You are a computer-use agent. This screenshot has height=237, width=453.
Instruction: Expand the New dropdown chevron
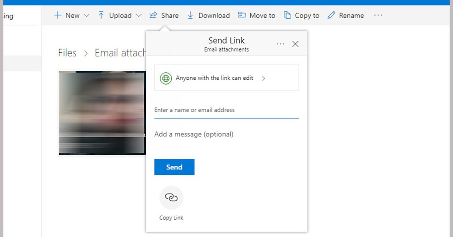(86, 15)
